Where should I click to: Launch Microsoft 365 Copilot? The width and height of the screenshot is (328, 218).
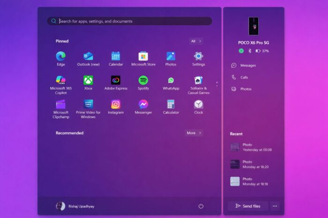coord(60,85)
